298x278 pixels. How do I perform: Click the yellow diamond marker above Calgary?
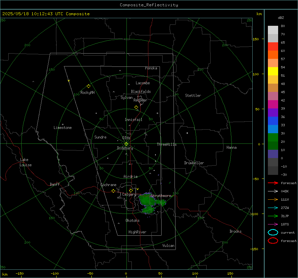[x=131, y=190]
